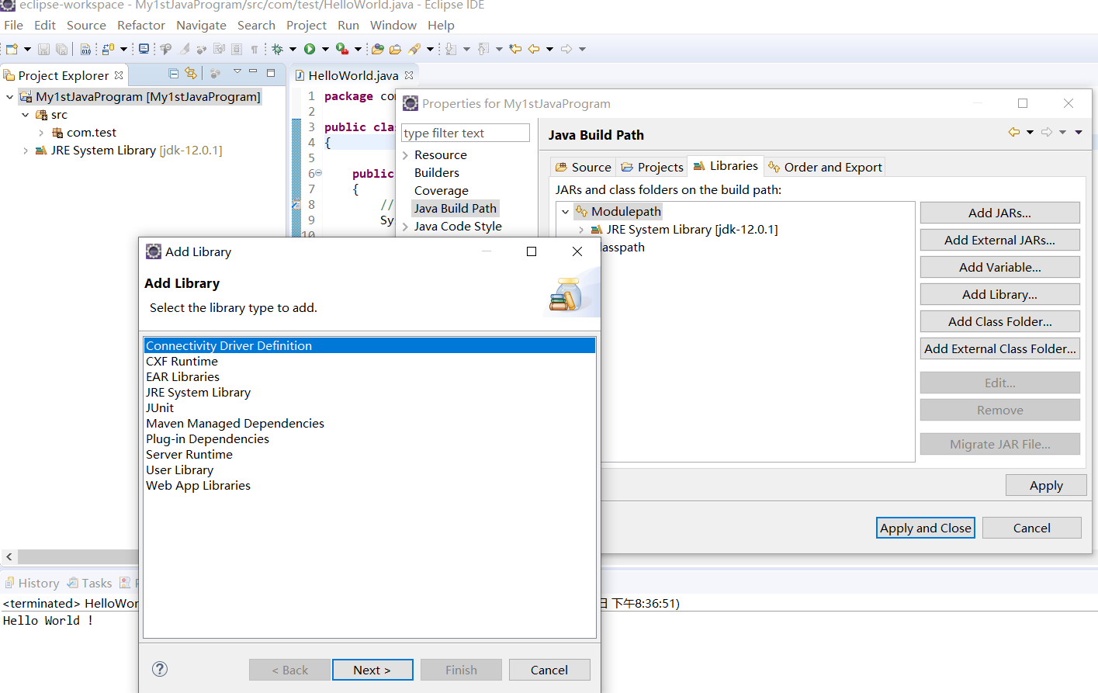Maximize the Project Explorer view

[271, 73]
